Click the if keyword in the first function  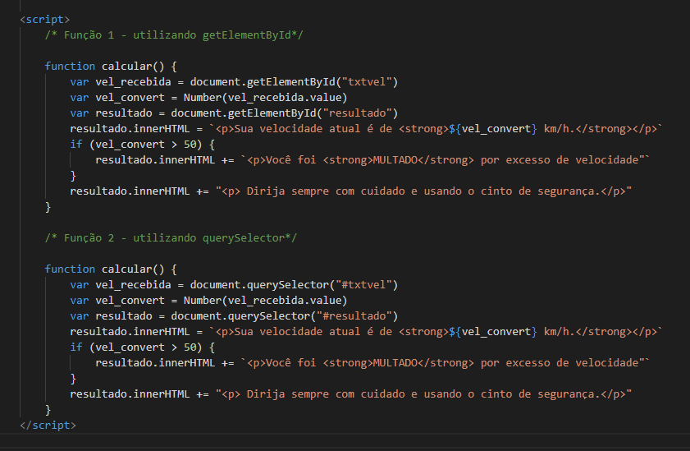pos(75,144)
